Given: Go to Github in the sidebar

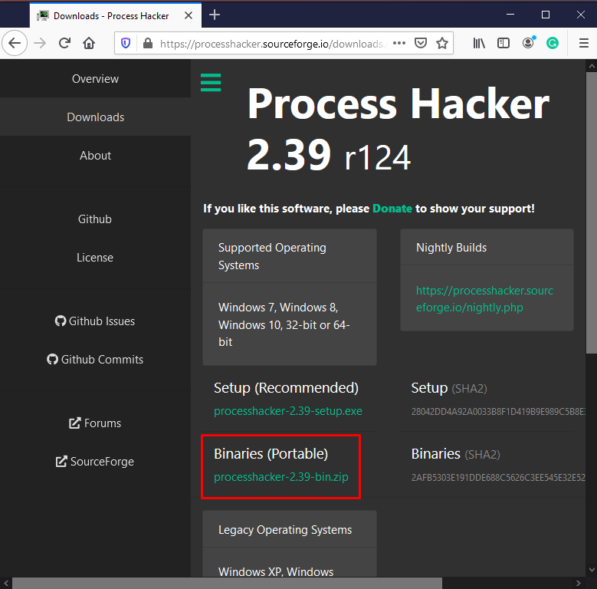Looking at the screenshot, I should coord(95,219).
